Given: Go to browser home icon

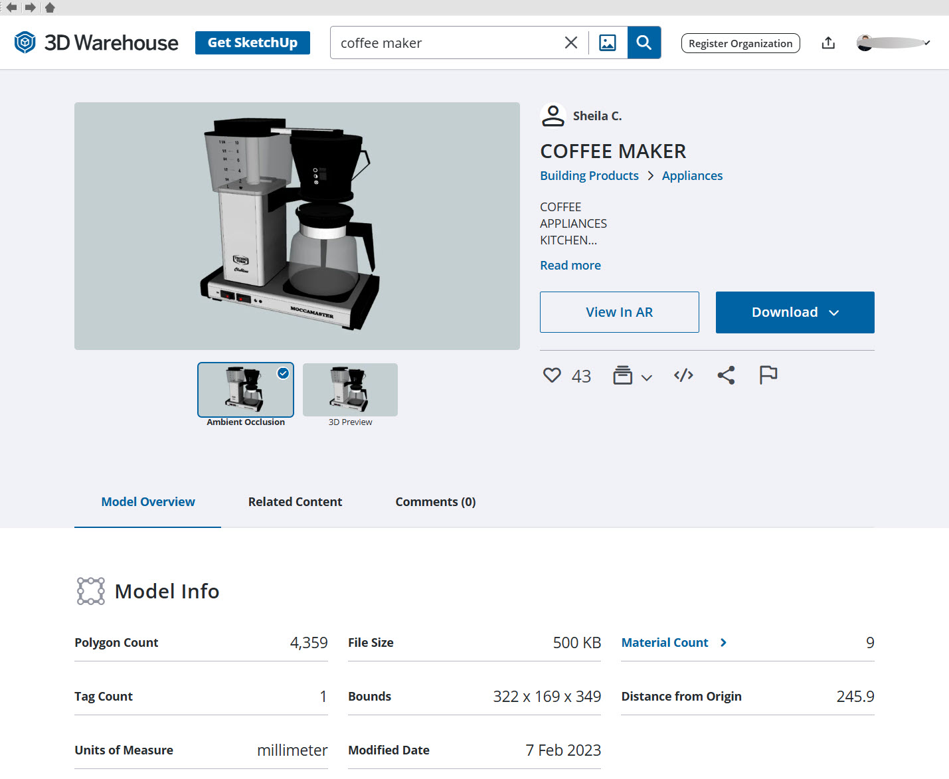Looking at the screenshot, I should coord(50,7).
